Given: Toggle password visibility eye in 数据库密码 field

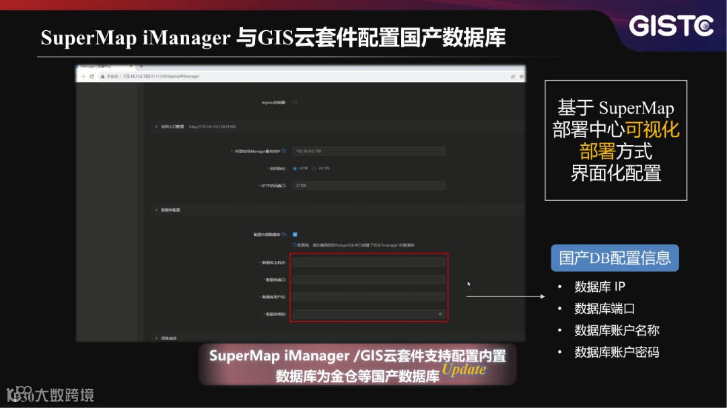Looking at the screenshot, I should tap(440, 314).
